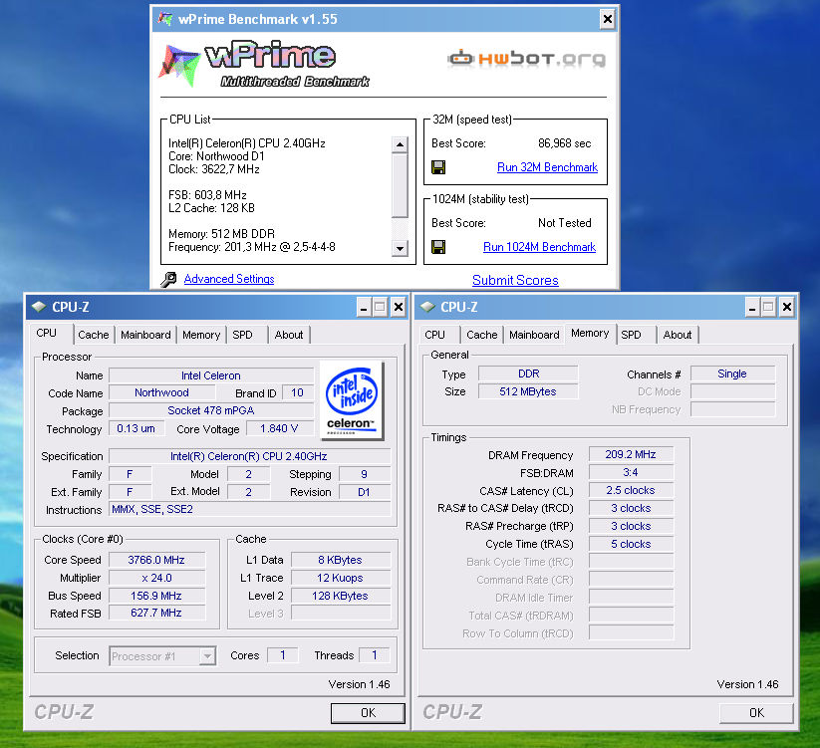The height and width of the screenshot is (748, 820).
Task: Click the right CPU-Z title bar icon
Action: click(427, 307)
